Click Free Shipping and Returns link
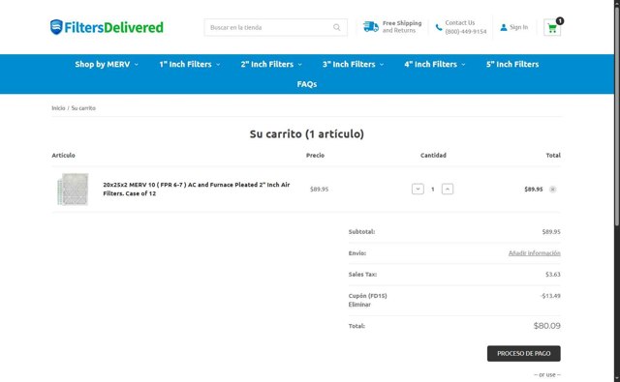Viewport: 620px width, 382px height. 402,27
